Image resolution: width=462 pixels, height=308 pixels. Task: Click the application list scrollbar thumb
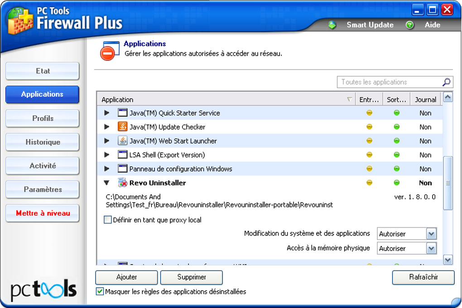tap(448, 183)
